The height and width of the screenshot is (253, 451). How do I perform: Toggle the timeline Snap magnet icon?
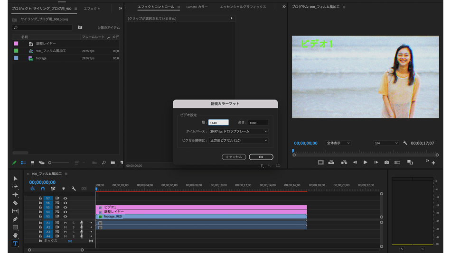point(43,189)
